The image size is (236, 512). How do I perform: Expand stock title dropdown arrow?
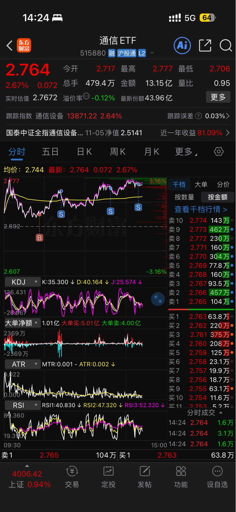tap(152, 53)
